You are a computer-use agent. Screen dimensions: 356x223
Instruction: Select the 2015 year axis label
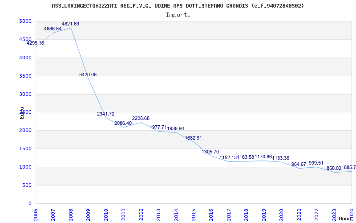click(194, 215)
